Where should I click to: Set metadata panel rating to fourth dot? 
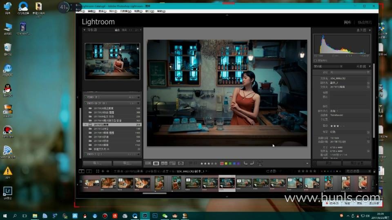tap(341, 126)
